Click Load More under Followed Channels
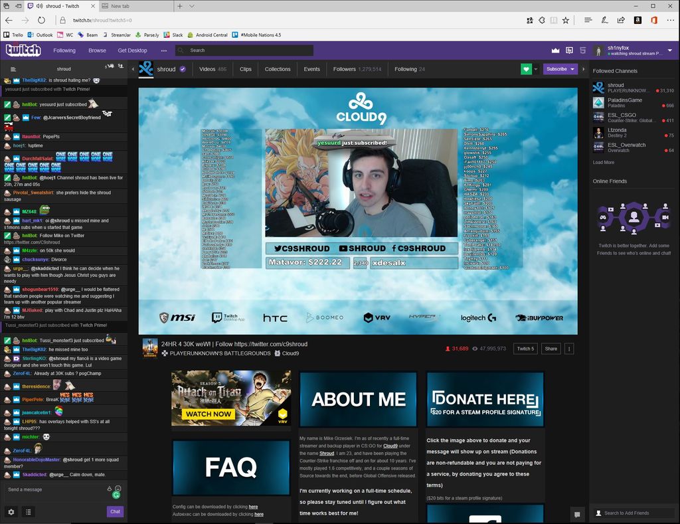680x524 pixels. [x=604, y=162]
